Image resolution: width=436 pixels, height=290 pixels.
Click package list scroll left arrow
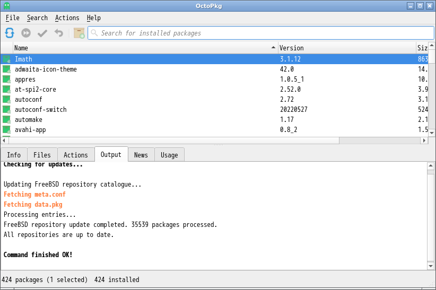point(4,140)
